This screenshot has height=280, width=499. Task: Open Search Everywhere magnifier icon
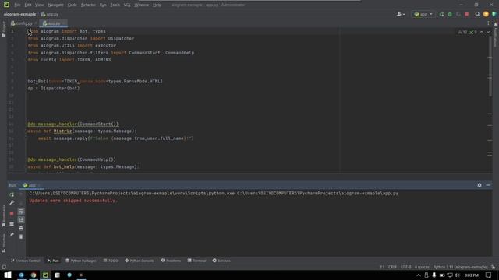[x=477, y=14]
